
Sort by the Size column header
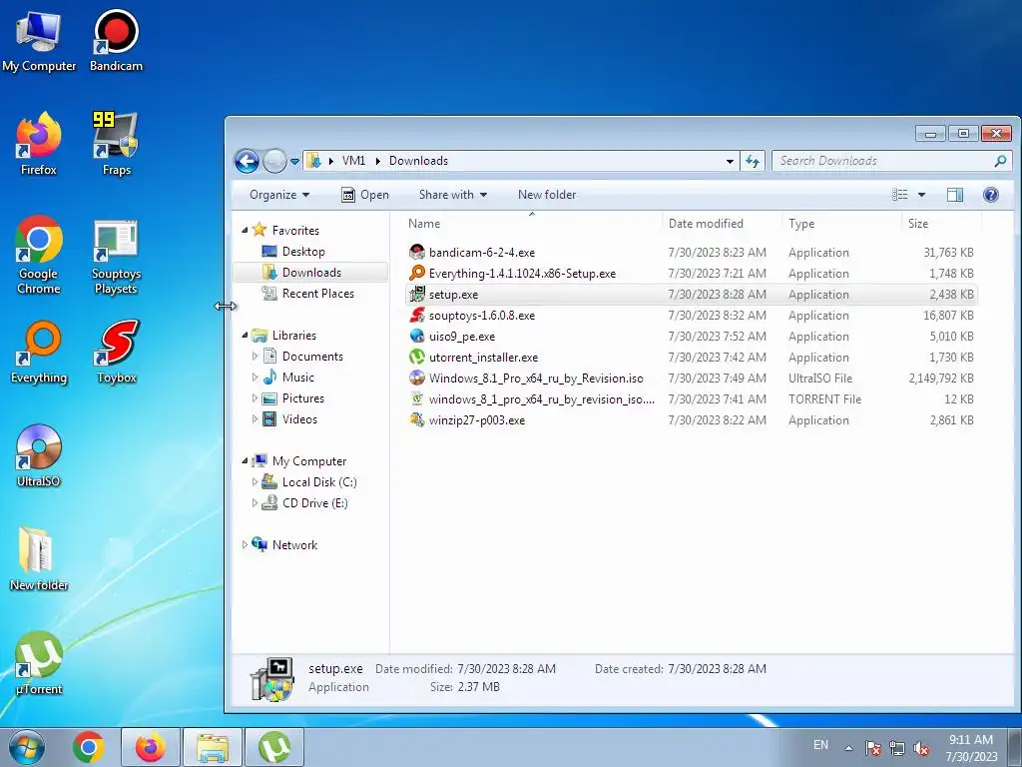(940, 223)
